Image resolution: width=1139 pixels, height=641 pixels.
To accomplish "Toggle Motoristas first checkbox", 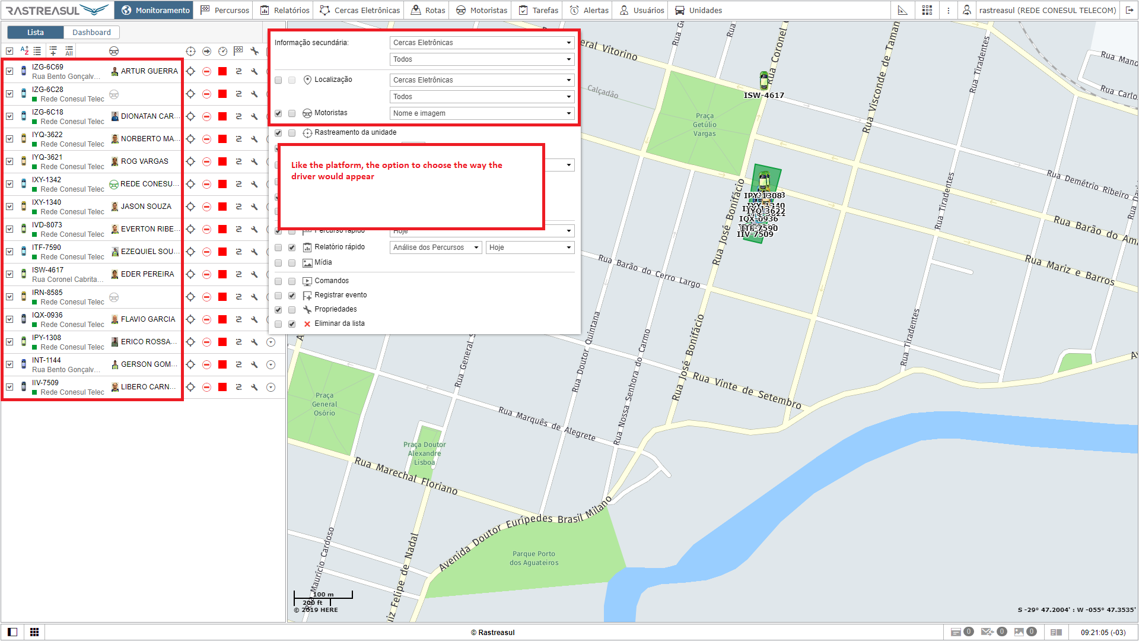I will 278,113.
